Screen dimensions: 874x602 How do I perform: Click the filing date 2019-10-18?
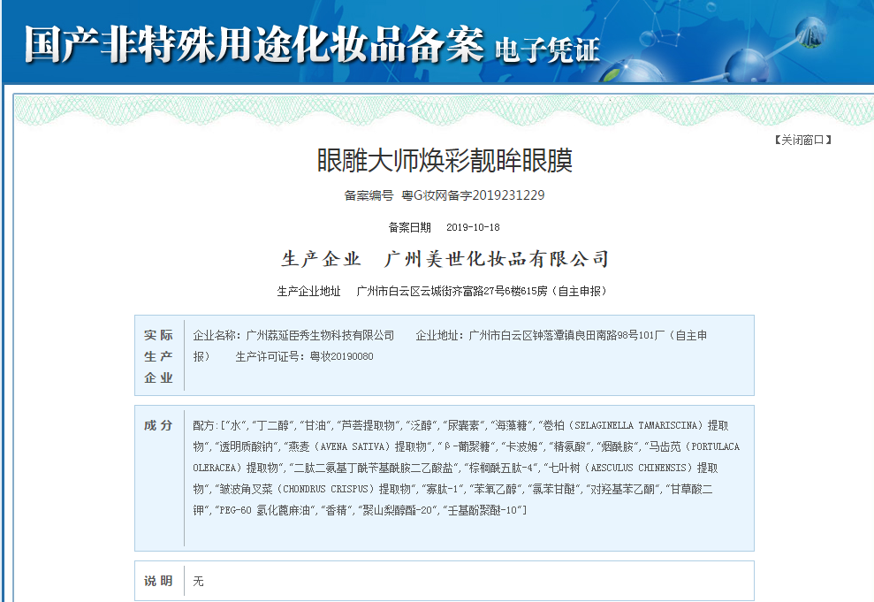pos(473,227)
